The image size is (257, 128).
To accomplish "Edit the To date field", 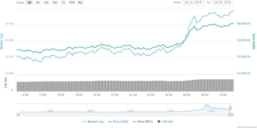I will click(x=223, y=3).
